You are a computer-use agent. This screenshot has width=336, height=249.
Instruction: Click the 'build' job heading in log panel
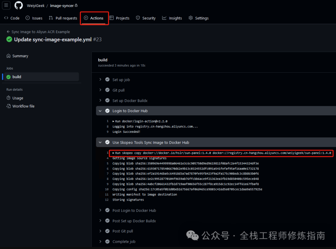click(103, 60)
